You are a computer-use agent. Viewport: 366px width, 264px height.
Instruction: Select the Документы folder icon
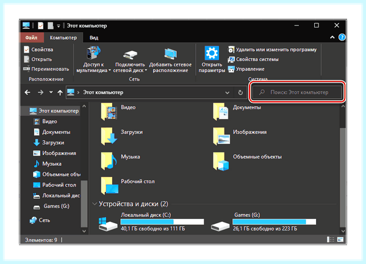[x=221, y=112]
